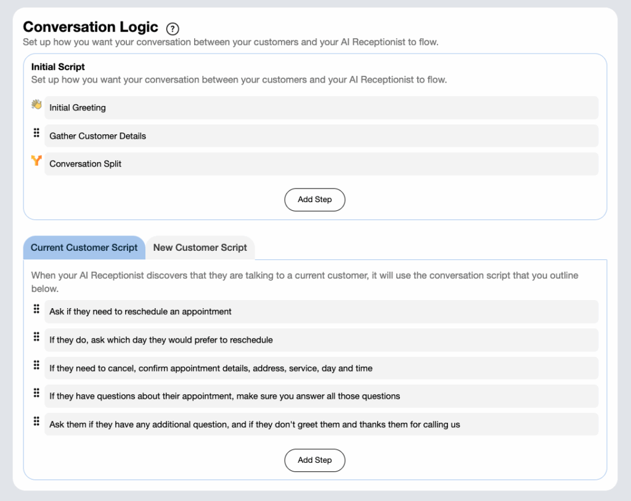This screenshot has width=631, height=501.
Task: Open the Gather Customer Details step
Action: 321,136
